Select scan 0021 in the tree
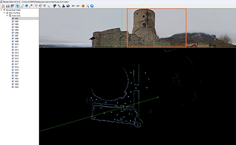The width and height of the screenshot is (236, 145). tap(17, 75)
